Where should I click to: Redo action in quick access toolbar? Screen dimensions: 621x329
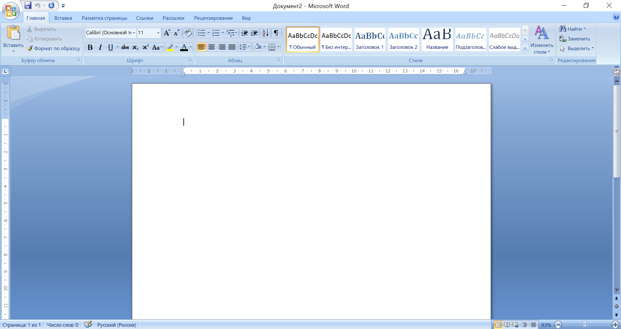tap(51, 5)
